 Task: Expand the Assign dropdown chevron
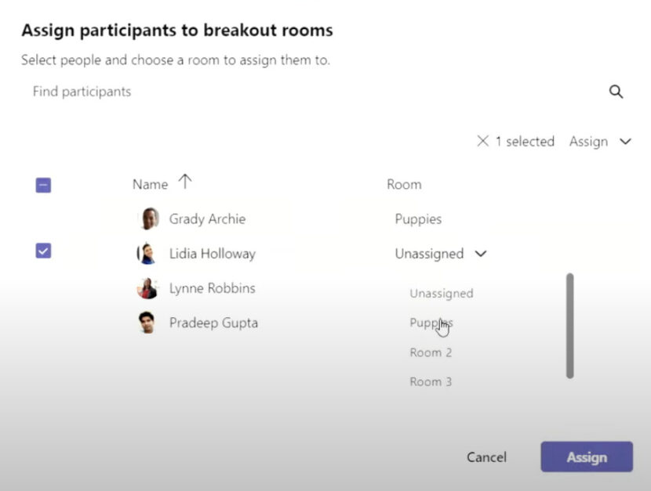point(626,142)
